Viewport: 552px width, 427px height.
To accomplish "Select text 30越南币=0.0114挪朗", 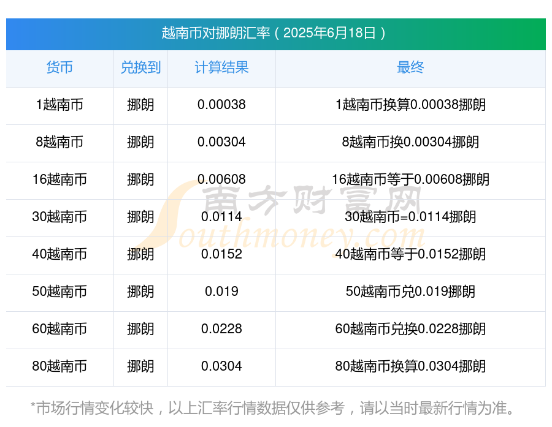I will [410, 217].
